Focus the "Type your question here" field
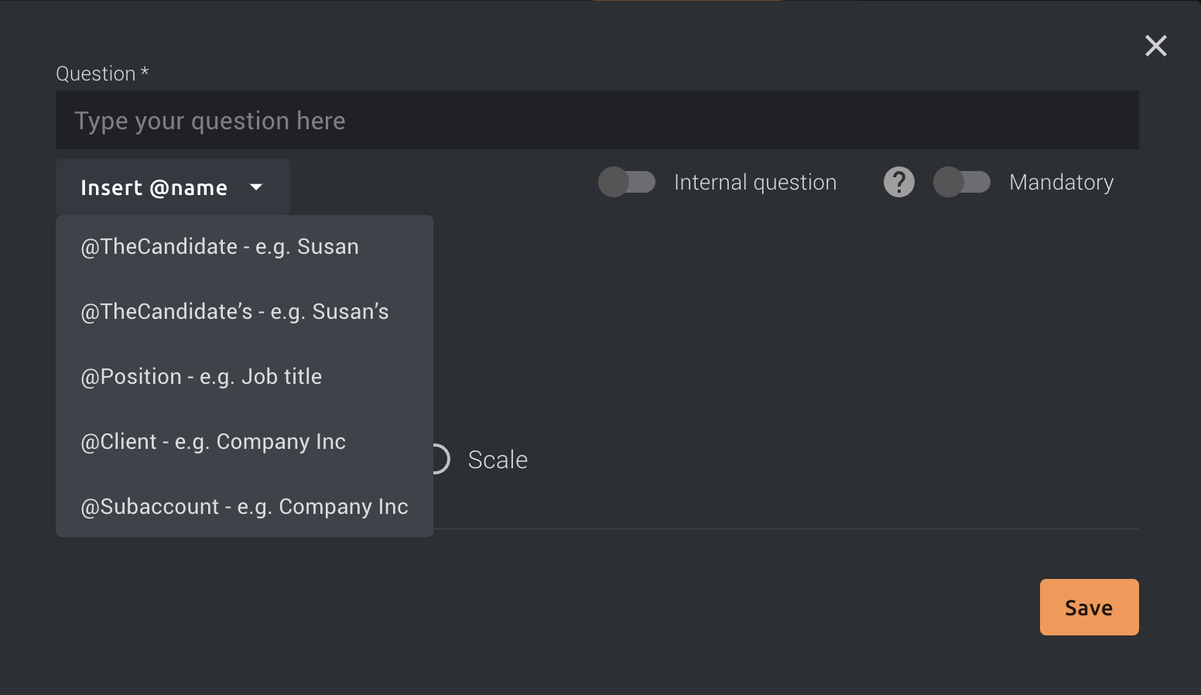1201x695 pixels. [596, 120]
